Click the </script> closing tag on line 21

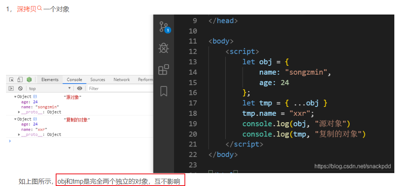click(x=244, y=144)
